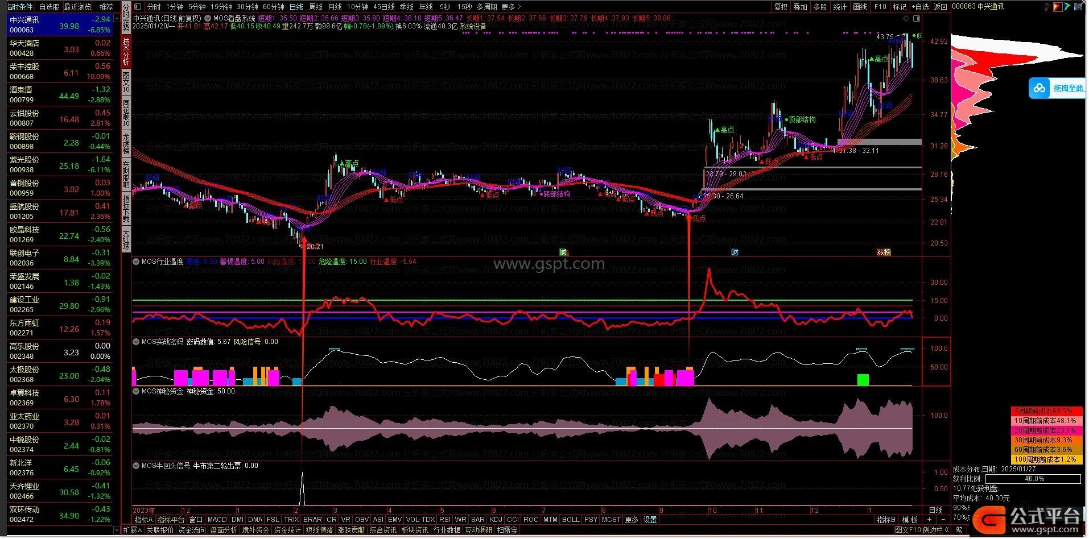Expand the 扩展 panel at bottom left
This screenshot has height=539, width=1089.
(132, 530)
